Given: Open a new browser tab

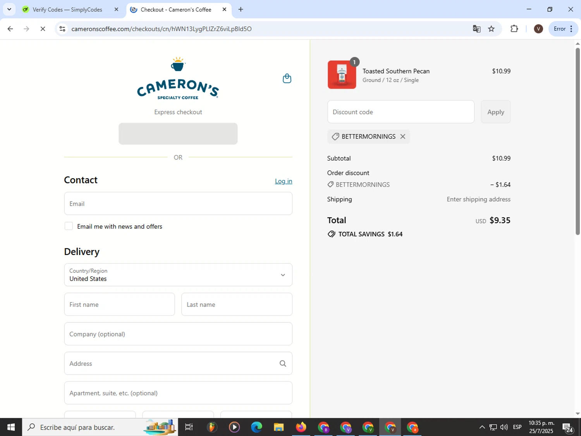Looking at the screenshot, I should point(241,9).
